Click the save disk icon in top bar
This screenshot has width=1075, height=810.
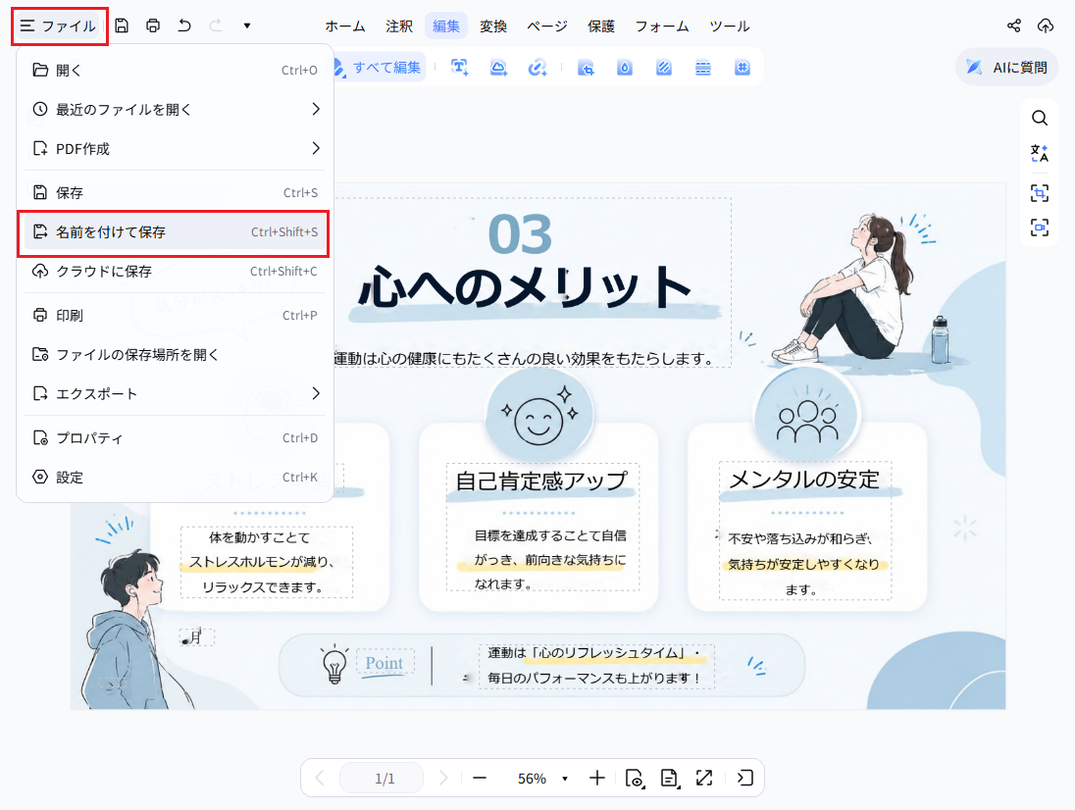[x=122, y=26]
